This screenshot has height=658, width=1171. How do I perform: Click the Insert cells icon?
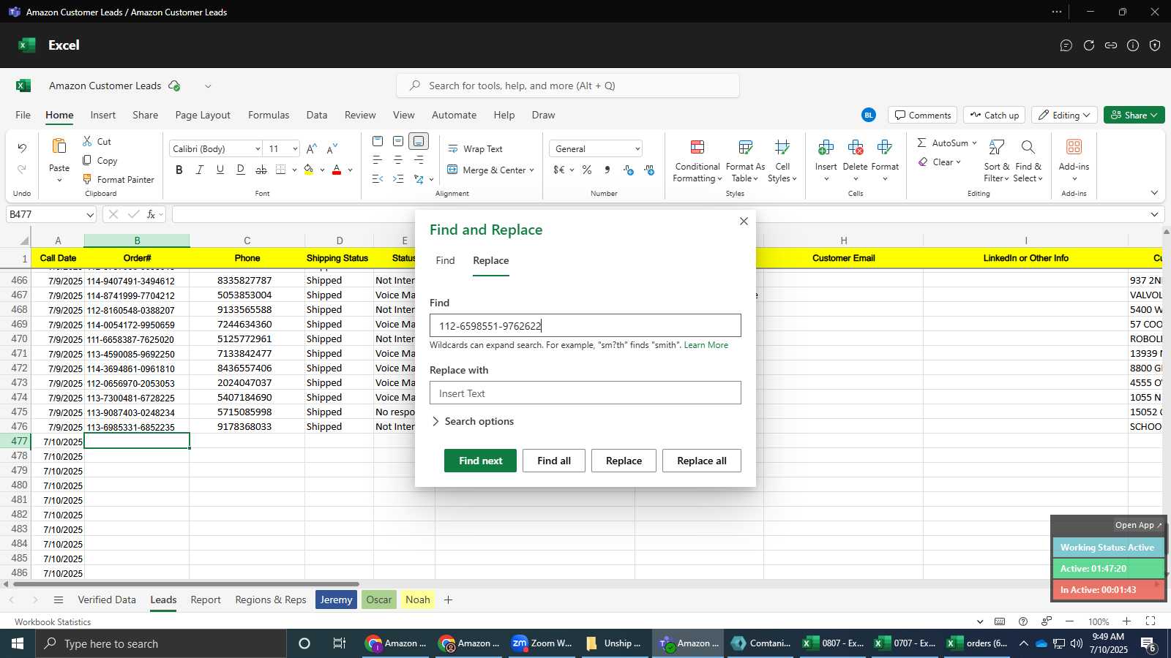coord(826,148)
